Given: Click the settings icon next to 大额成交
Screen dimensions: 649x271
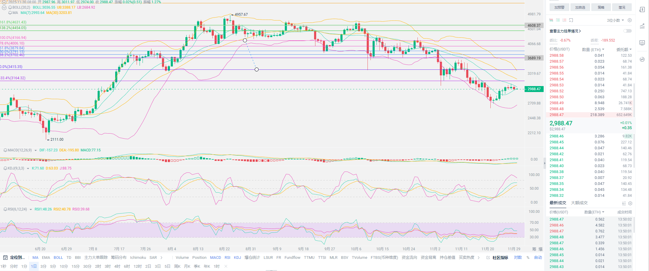Looking at the screenshot, I should [630, 203].
